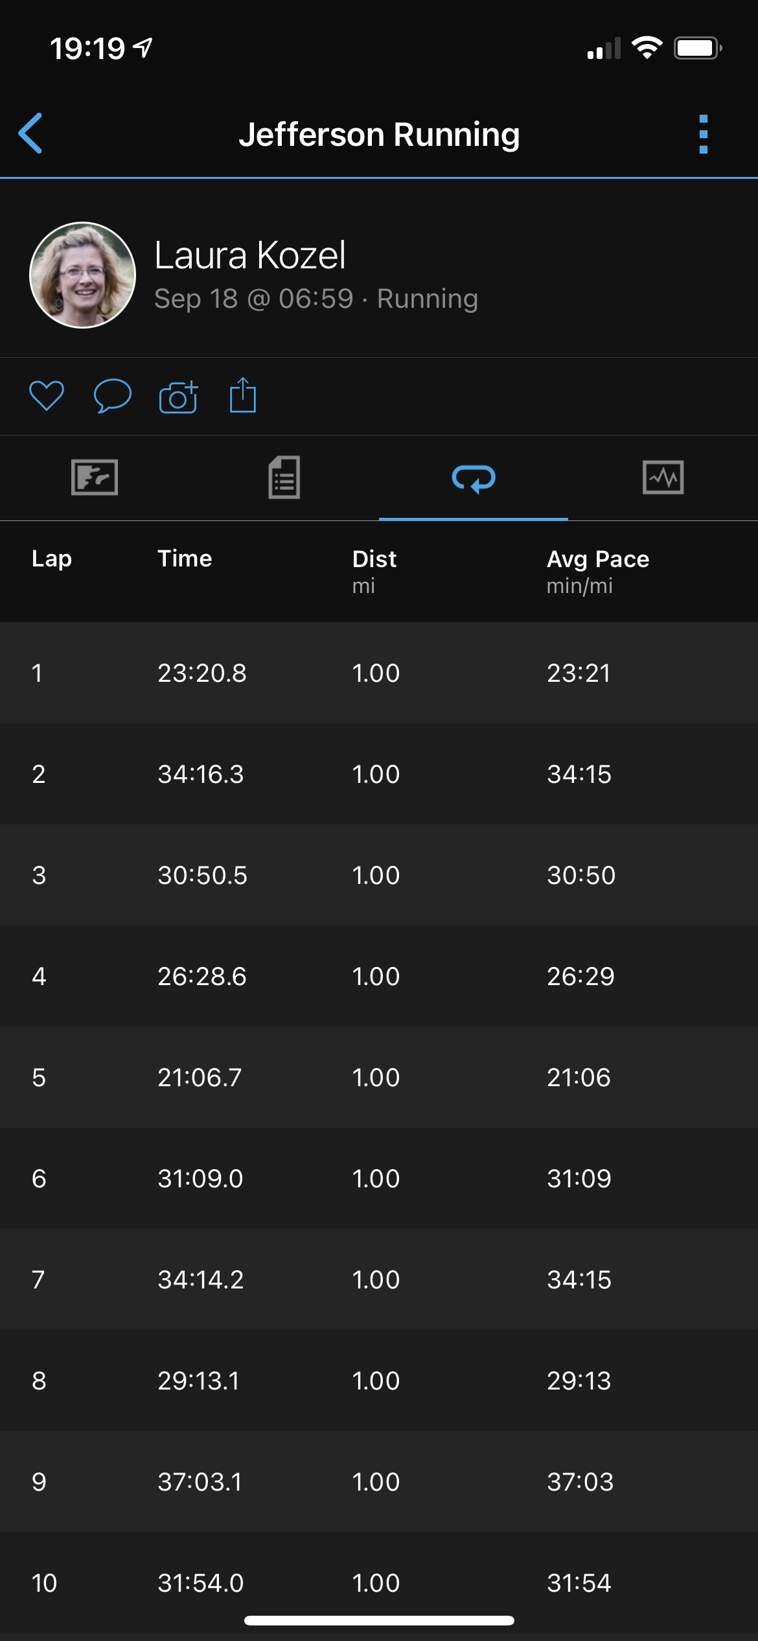Select lap 9 row with time 37:03.1
The image size is (758, 1641).
point(379,1482)
